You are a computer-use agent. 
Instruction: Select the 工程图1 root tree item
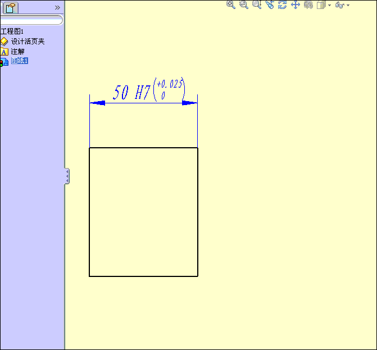tap(12, 31)
